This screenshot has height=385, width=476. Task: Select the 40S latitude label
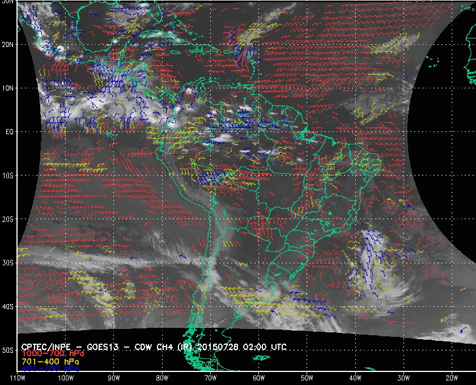pos(7,306)
